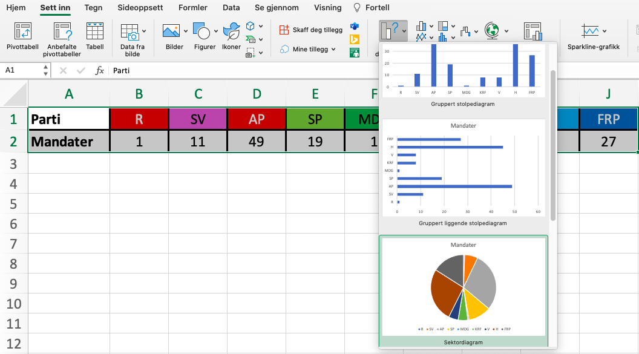Viewport: 639px width, 354px height.
Task: Open the Formler ribbon tab
Action: (192, 8)
